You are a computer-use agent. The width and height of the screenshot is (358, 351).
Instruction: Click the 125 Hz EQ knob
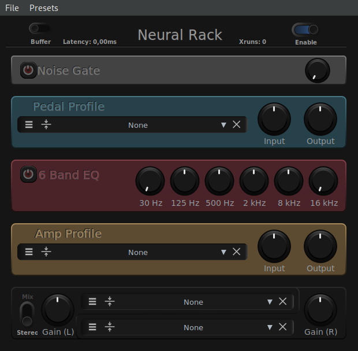tap(185, 180)
